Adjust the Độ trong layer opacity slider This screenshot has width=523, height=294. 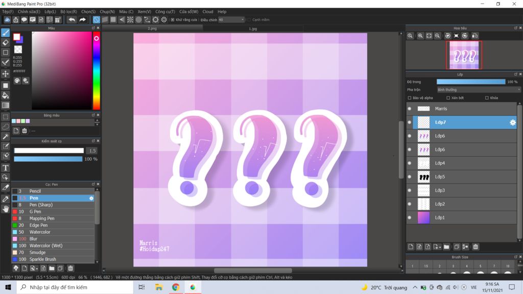pyautogui.click(x=471, y=82)
